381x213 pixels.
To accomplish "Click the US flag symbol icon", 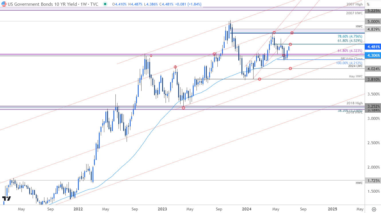I will (4, 4).
